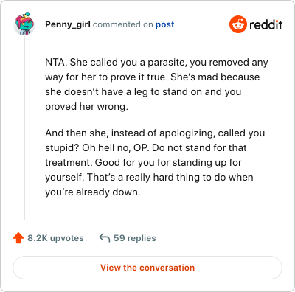This screenshot has width=295, height=292.
Task: Click the orange Reddit Snoo logo
Action: click(x=237, y=24)
